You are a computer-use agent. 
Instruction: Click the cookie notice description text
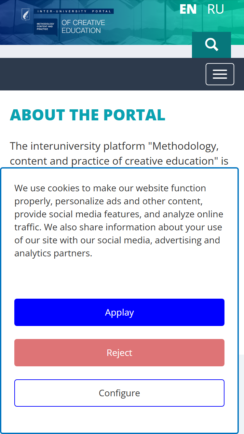pyautogui.click(x=119, y=221)
